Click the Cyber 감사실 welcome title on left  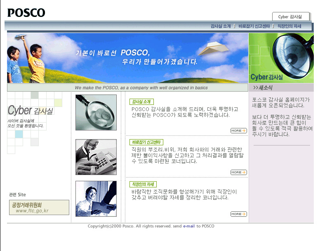(30, 111)
